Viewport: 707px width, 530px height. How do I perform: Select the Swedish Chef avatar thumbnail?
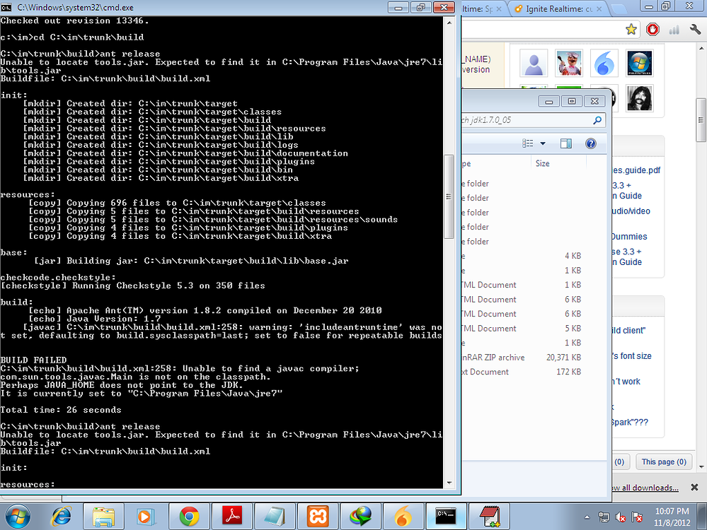[x=569, y=64]
